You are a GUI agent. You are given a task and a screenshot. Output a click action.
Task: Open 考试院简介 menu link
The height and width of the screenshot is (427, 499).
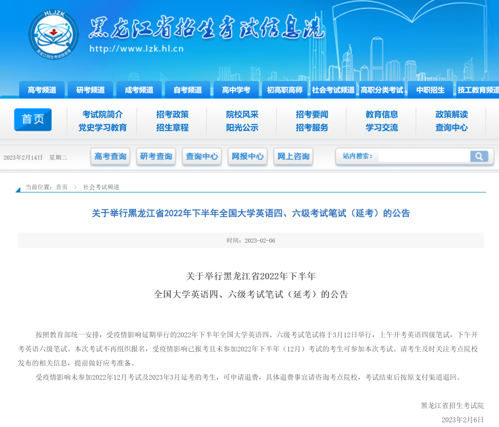click(x=103, y=114)
